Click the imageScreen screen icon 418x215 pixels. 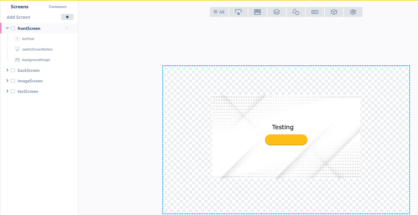click(x=13, y=81)
